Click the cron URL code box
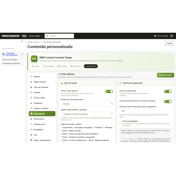 pyautogui.click(x=146, y=132)
